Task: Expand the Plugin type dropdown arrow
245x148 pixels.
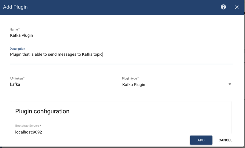Action: point(230,84)
